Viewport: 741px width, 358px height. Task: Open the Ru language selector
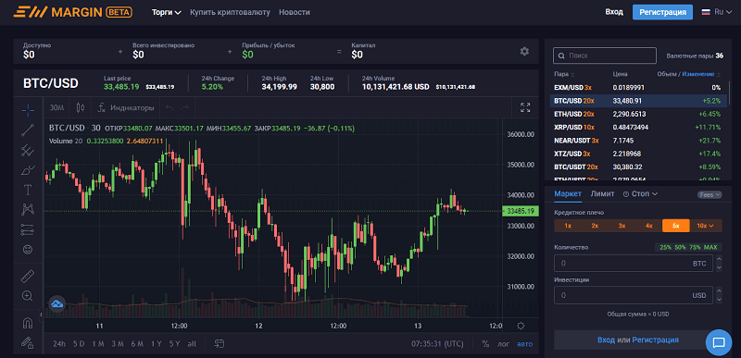pyautogui.click(x=717, y=12)
